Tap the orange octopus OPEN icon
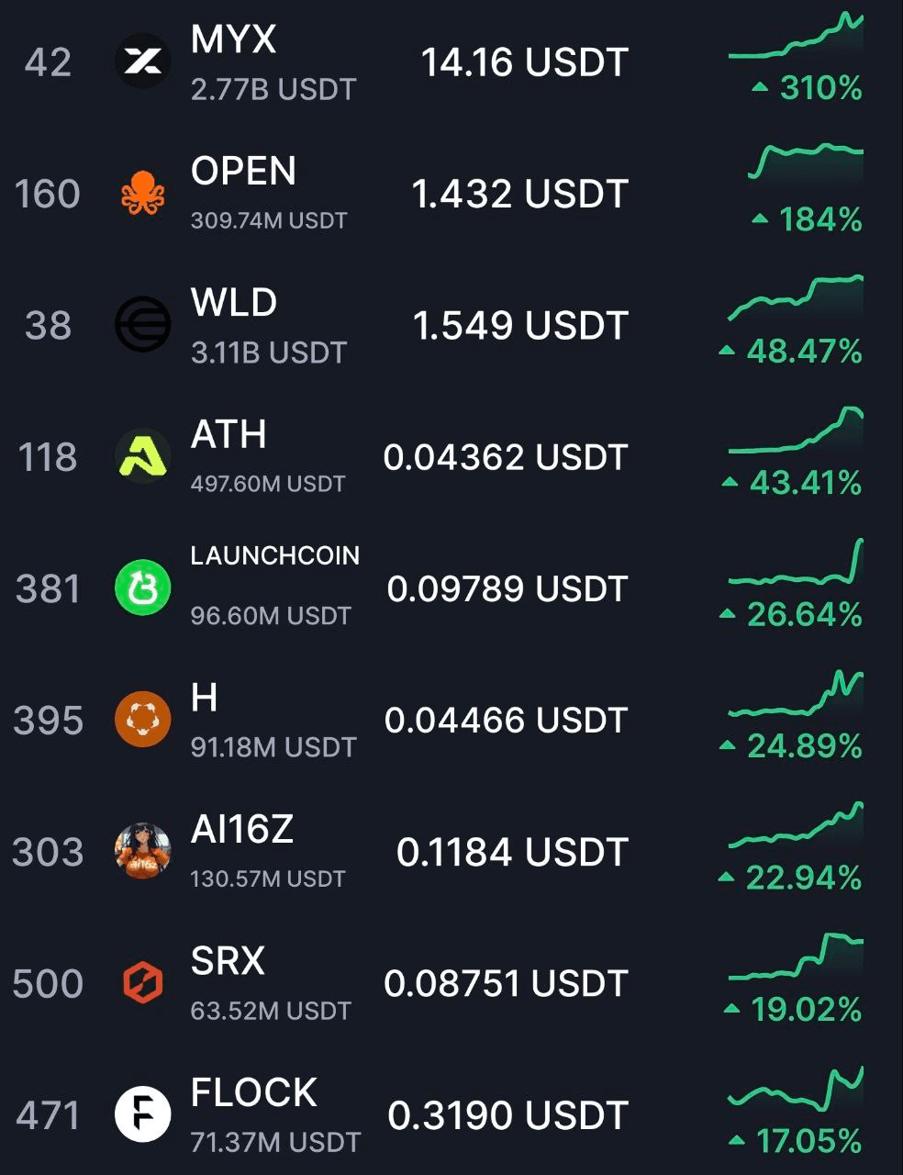 point(142,194)
